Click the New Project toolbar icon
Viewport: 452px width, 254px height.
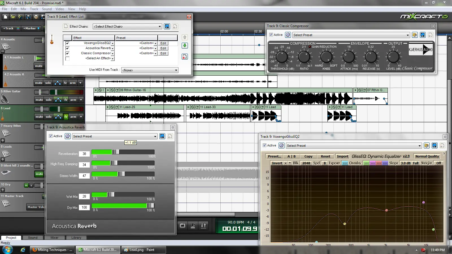coord(5,17)
